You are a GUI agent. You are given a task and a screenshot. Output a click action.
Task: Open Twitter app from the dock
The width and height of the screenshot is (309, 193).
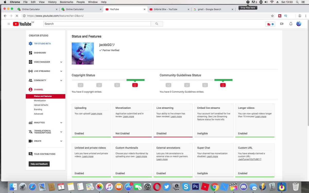click(166, 187)
